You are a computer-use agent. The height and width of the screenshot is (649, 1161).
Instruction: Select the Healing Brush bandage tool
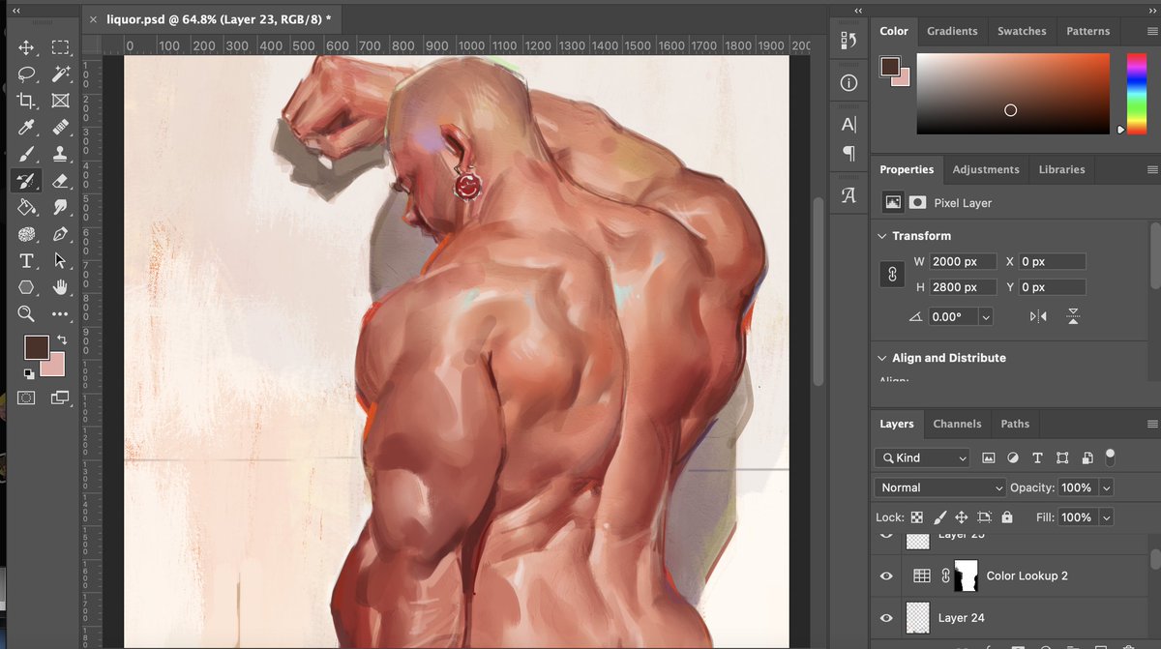60,127
